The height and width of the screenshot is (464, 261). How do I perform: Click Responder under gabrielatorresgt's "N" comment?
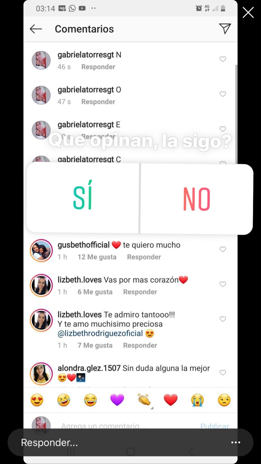point(98,67)
